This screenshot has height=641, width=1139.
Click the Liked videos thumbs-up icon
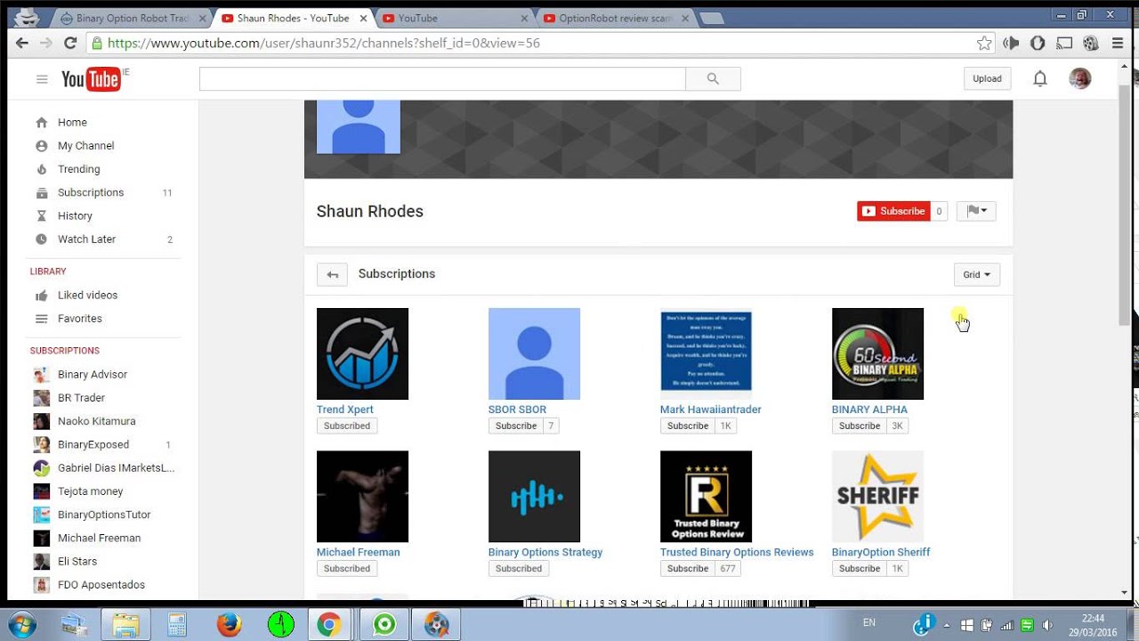coord(41,296)
